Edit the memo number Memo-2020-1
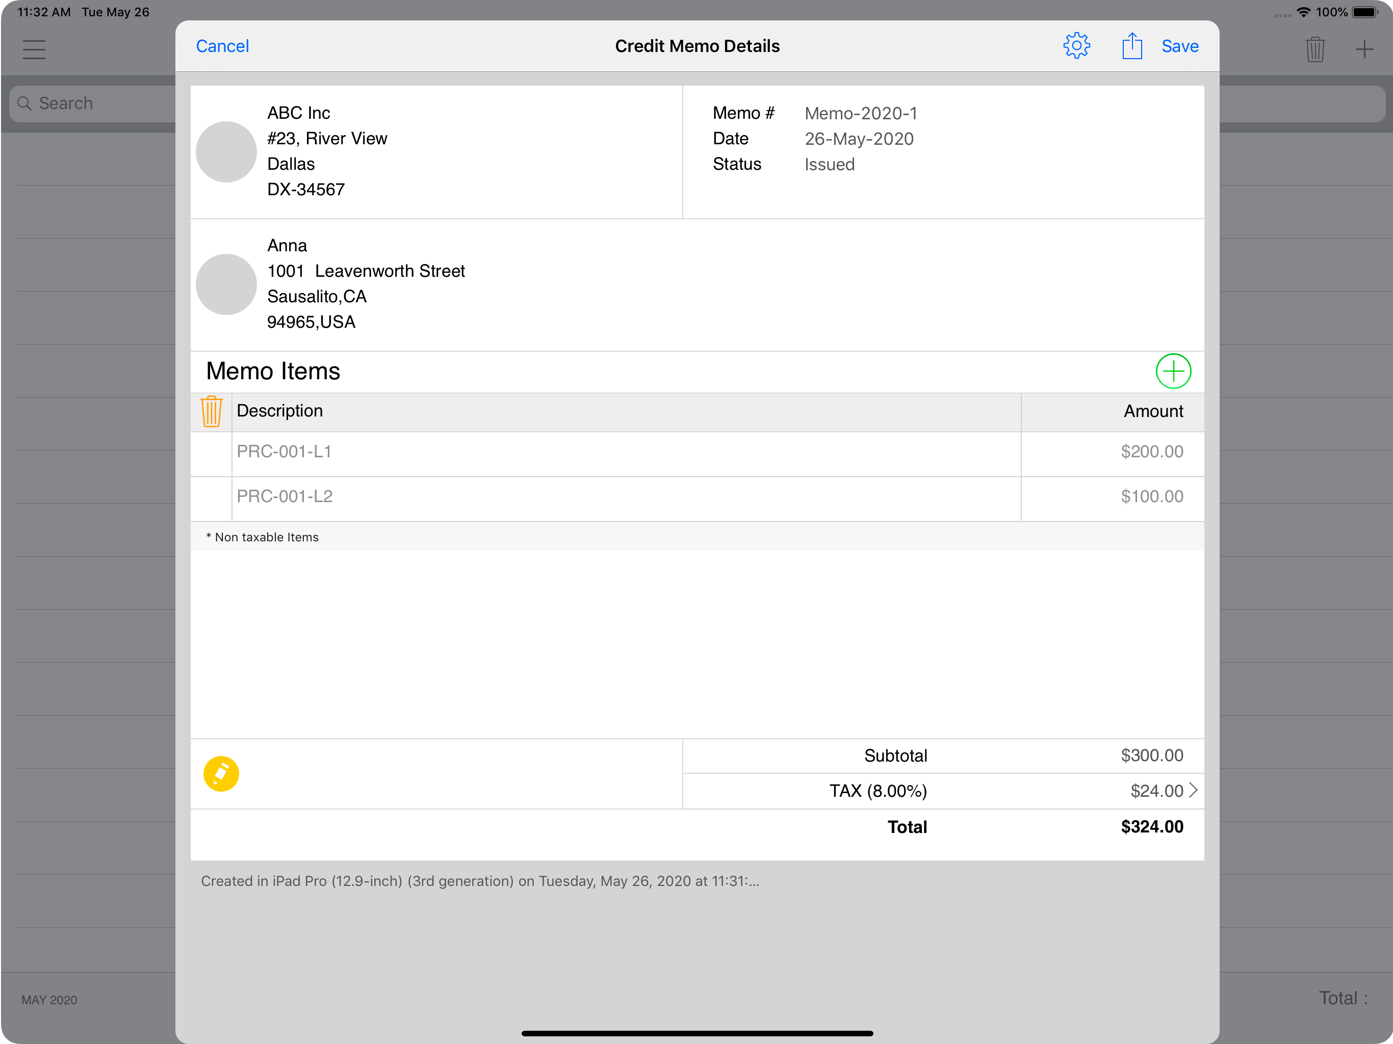 point(861,113)
